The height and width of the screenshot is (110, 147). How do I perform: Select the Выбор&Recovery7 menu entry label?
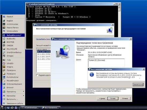14,35
